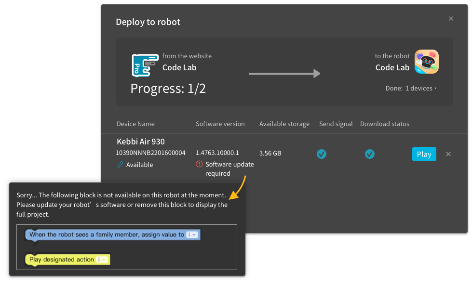Click the device name Kebbi Air 930
This screenshot has height=284, width=472.
point(141,142)
